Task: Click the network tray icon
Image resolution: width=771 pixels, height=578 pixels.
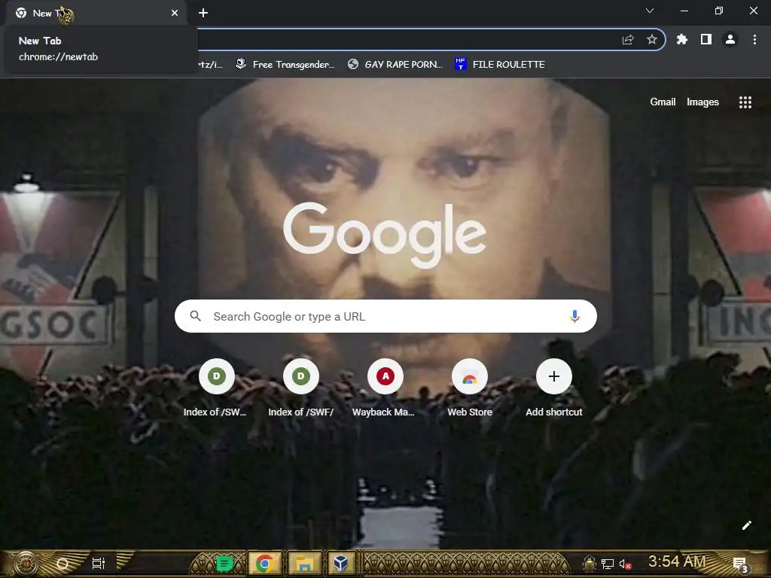Action: click(608, 564)
